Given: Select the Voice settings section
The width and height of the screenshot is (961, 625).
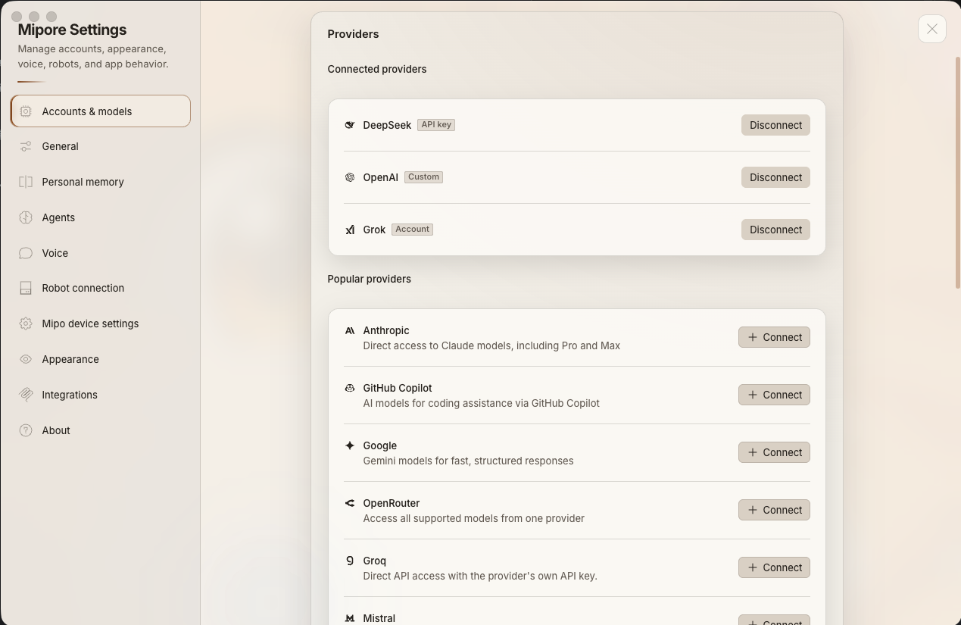Looking at the screenshot, I should click(x=100, y=253).
